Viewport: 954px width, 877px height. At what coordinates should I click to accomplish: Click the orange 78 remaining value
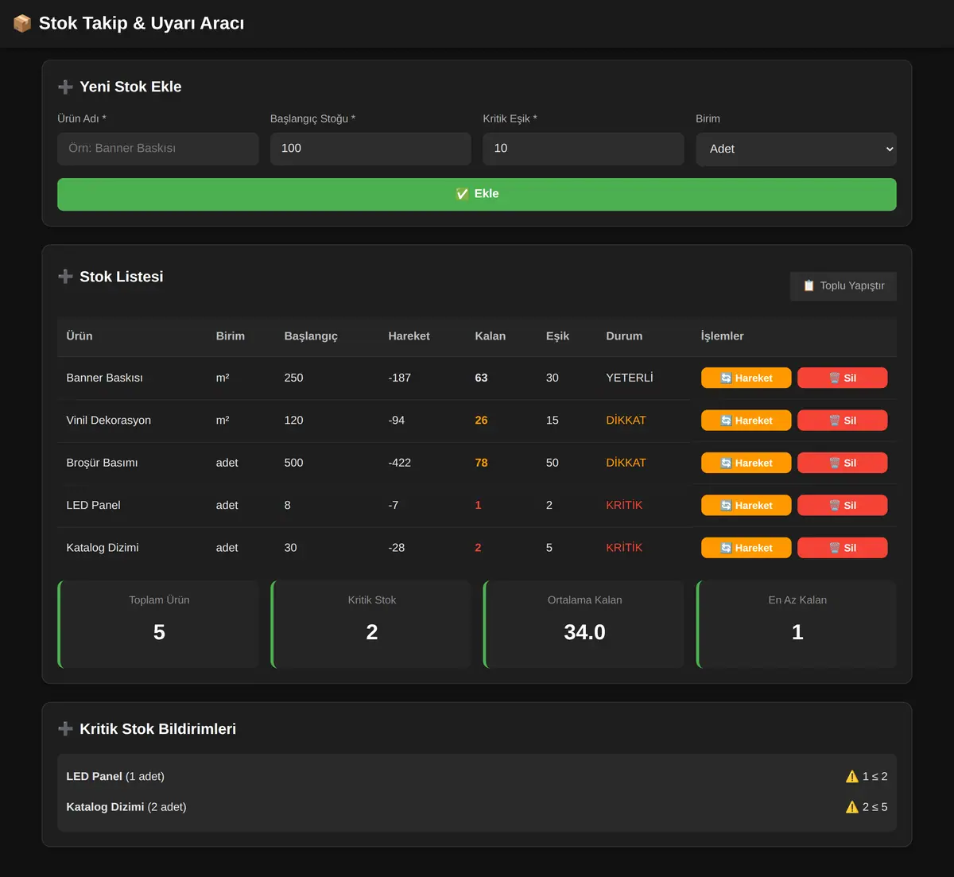(x=481, y=463)
